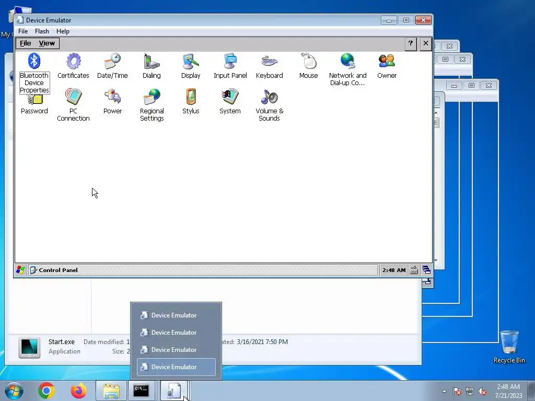Open the Device Emulator Help menu
The image size is (535, 401).
pos(63,31)
